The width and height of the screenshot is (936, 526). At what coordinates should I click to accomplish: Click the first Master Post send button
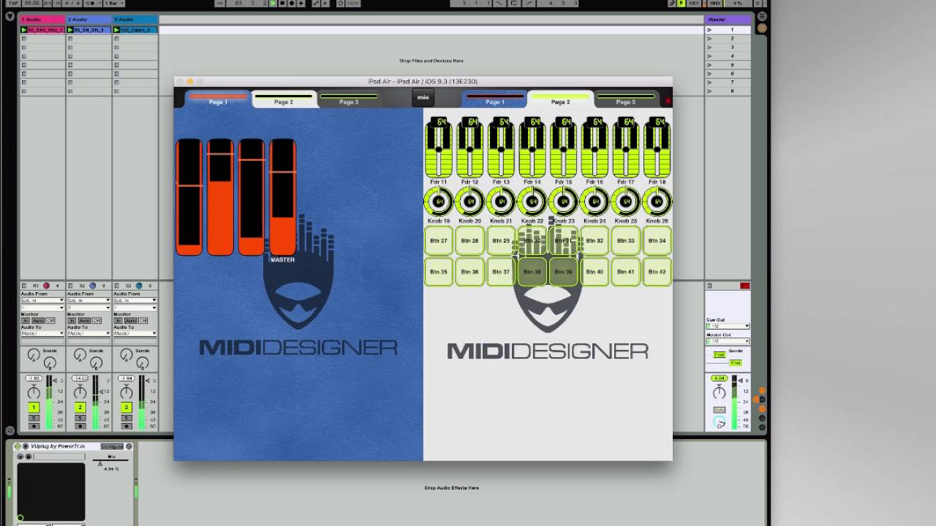[719, 355]
